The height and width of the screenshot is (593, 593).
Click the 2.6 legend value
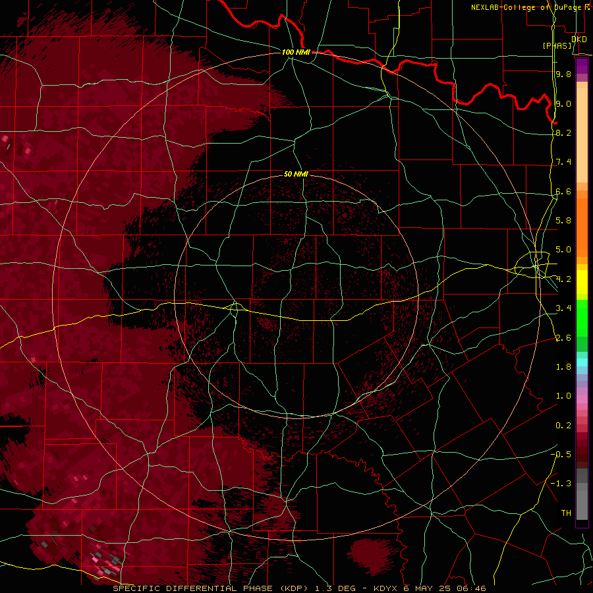coord(563,338)
